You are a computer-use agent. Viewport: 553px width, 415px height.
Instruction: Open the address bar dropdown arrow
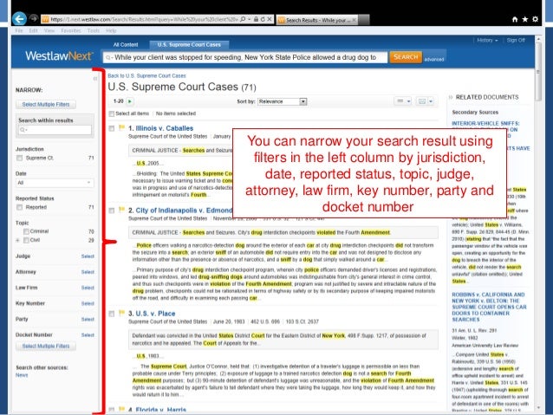click(250, 19)
